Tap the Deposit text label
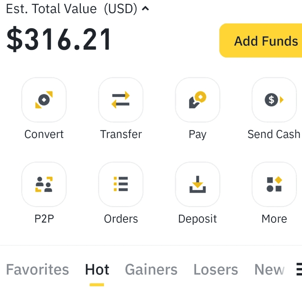 point(197,219)
